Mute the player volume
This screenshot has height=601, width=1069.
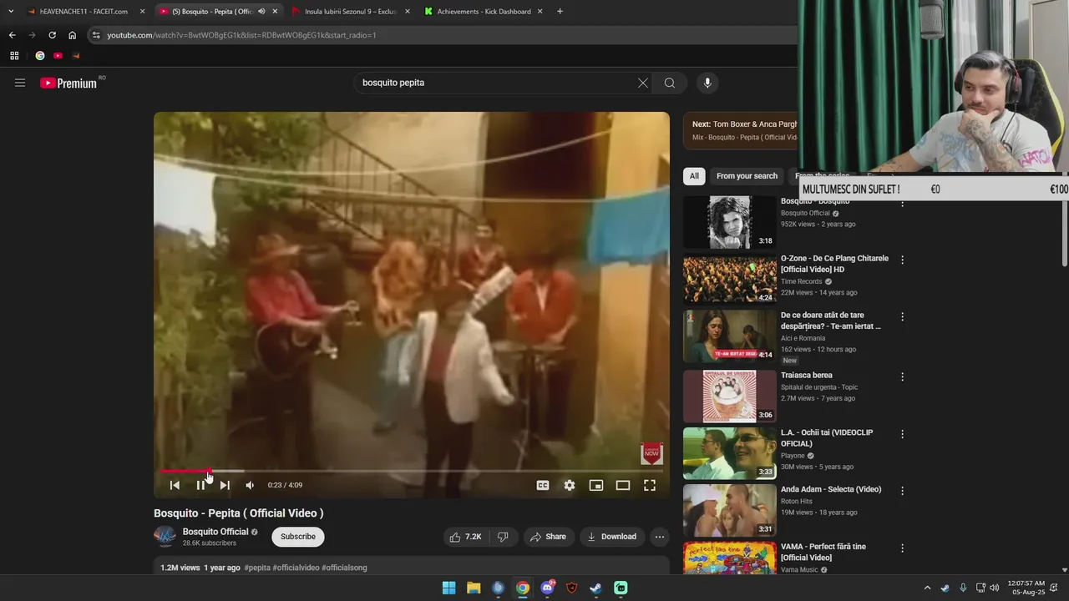coord(250,485)
